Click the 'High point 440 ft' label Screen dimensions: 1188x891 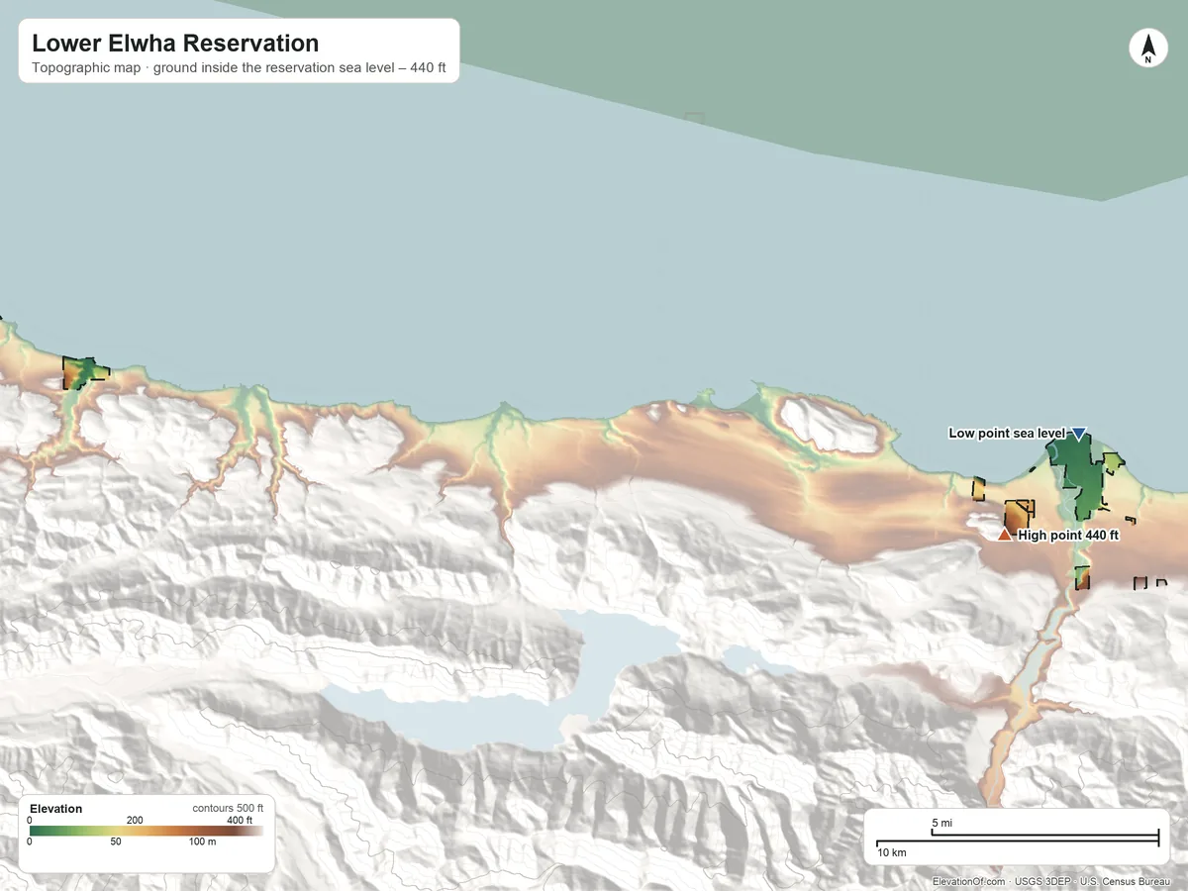(1068, 536)
